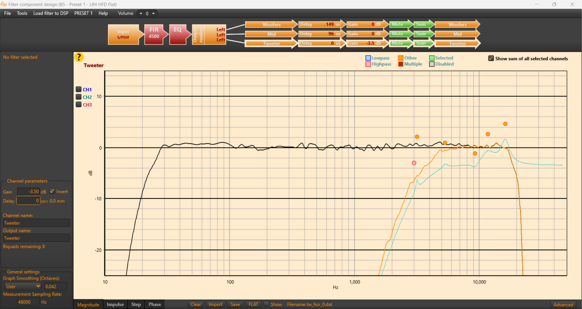The image size is (582, 309).
Task: Open the Load filter to DSP menu
Action: pos(51,13)
